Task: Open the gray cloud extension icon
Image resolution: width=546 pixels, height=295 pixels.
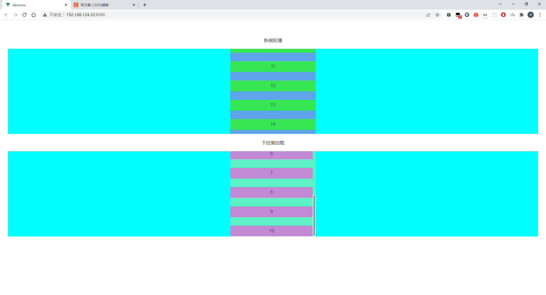Action: (512, 15)
